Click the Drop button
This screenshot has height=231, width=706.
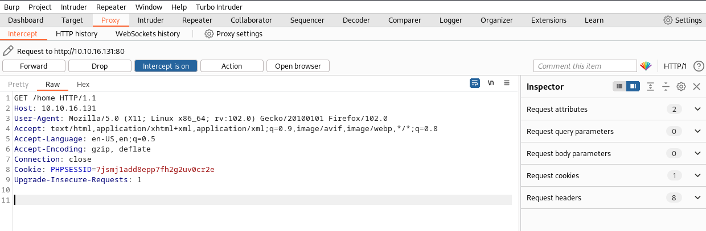(100, 66)
